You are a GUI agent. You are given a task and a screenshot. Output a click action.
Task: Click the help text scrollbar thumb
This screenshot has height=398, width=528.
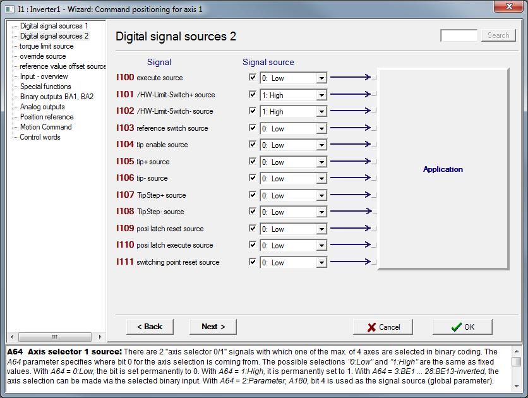[516, 362]
